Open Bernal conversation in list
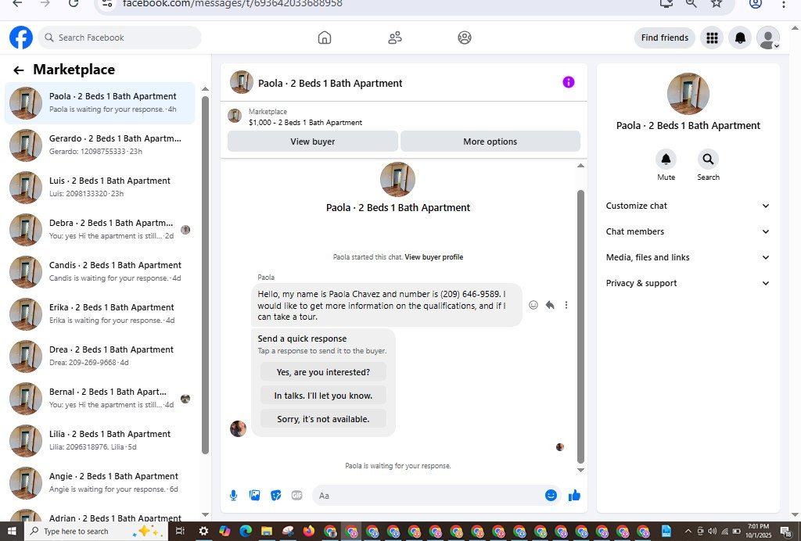Viewport: 801px width, 541px height. tap(99, 399)
